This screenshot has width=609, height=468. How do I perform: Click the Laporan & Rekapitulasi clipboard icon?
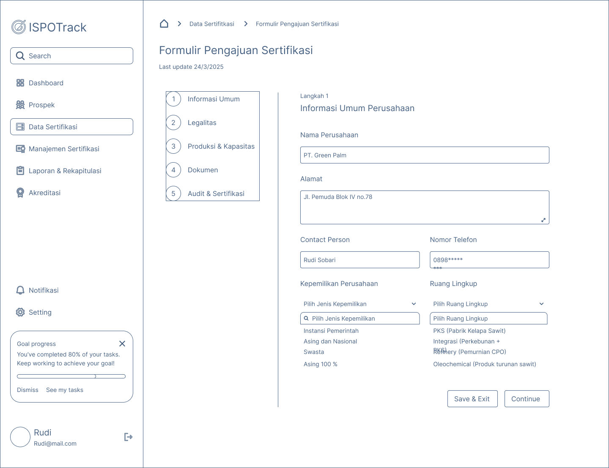click(20, 171)
